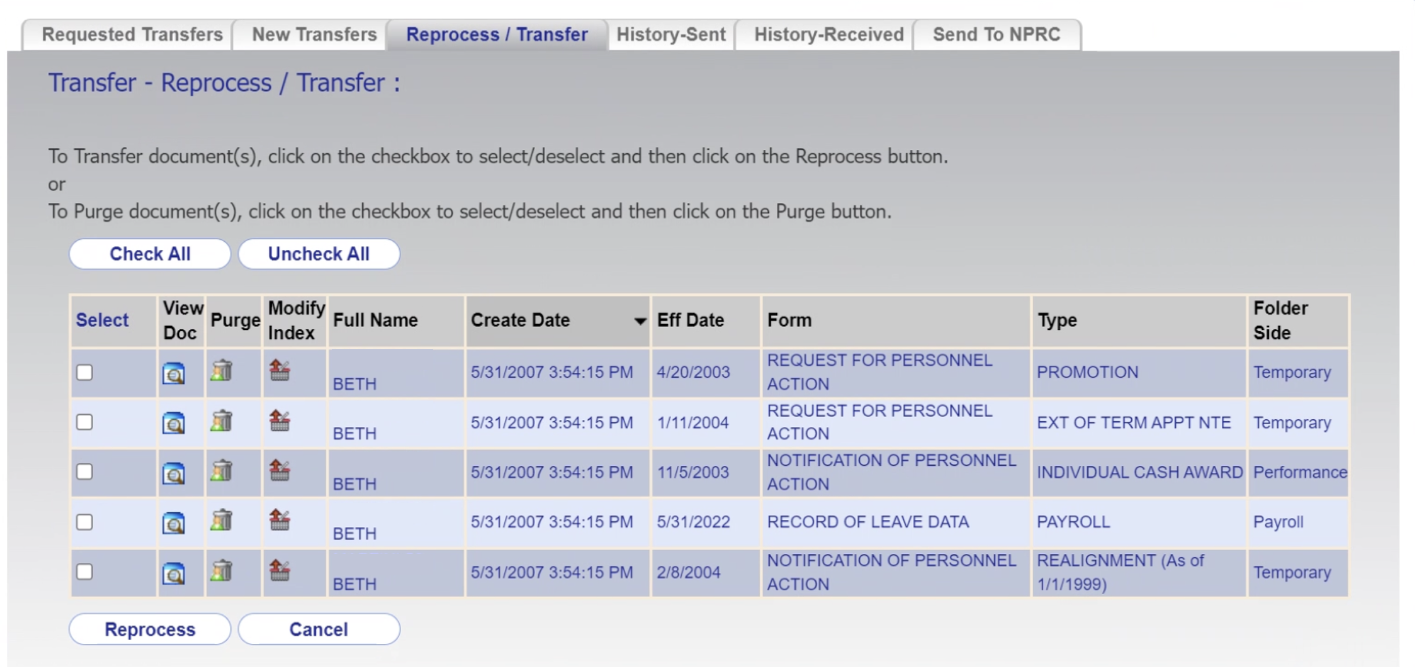Switch to the History-Sent tab
This screenshot has width=1415, height=667.
tap(671, 34)
